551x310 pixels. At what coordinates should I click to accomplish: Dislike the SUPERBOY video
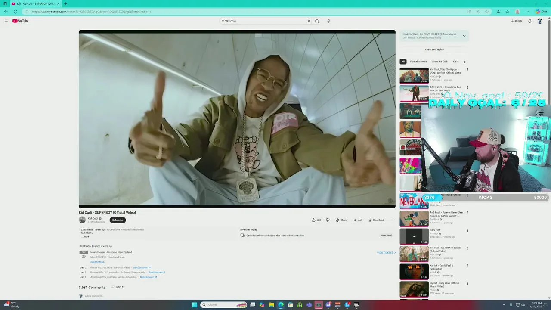328,220
